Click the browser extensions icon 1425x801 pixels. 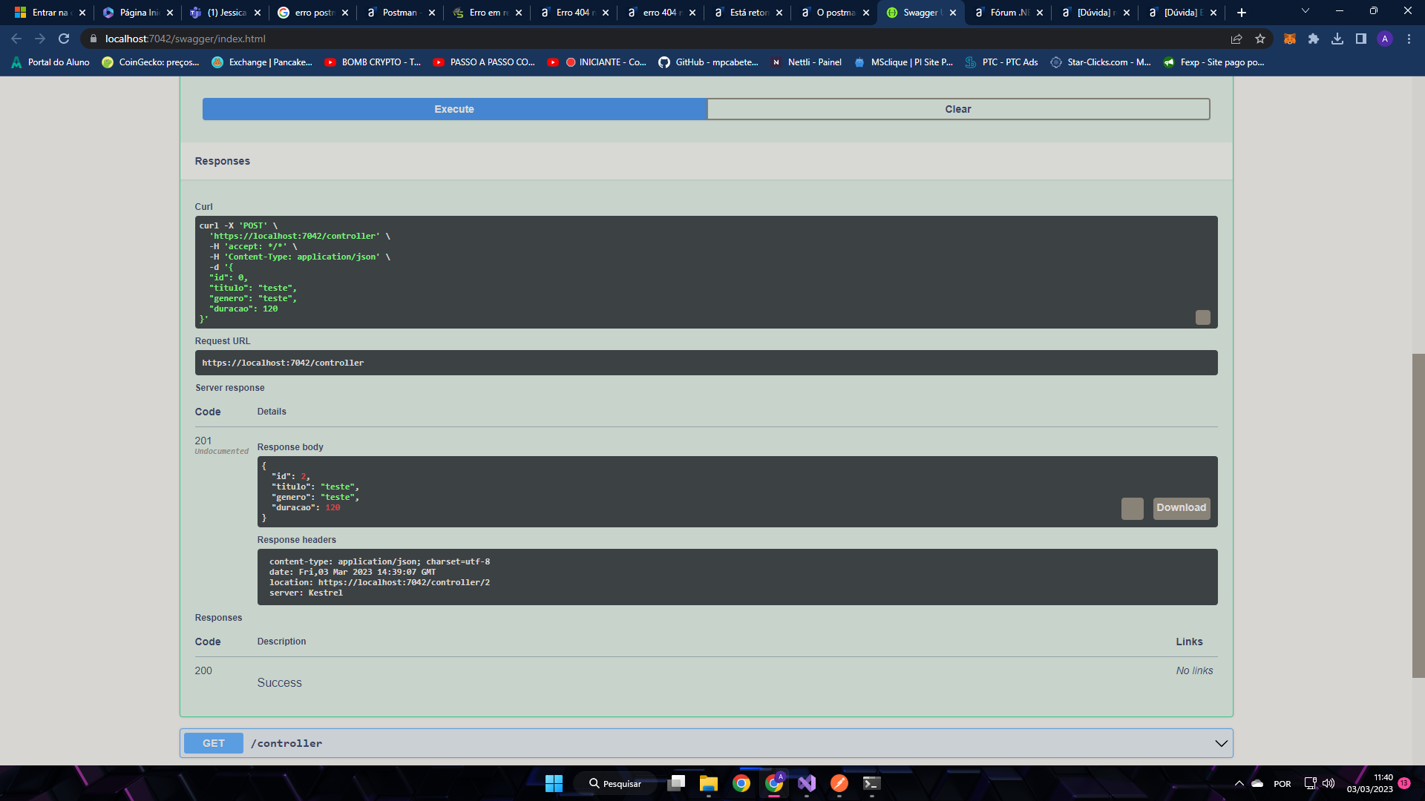pyautogui.click(x=1312, y=38)
